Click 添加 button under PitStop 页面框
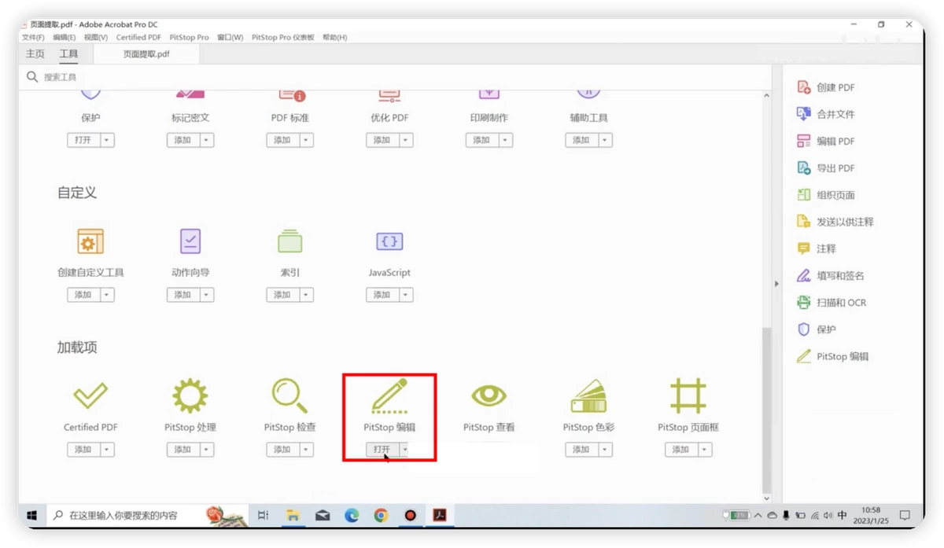The width and height of the screenshot is (944, 548). pyautogui.click(x=680, y=450)
